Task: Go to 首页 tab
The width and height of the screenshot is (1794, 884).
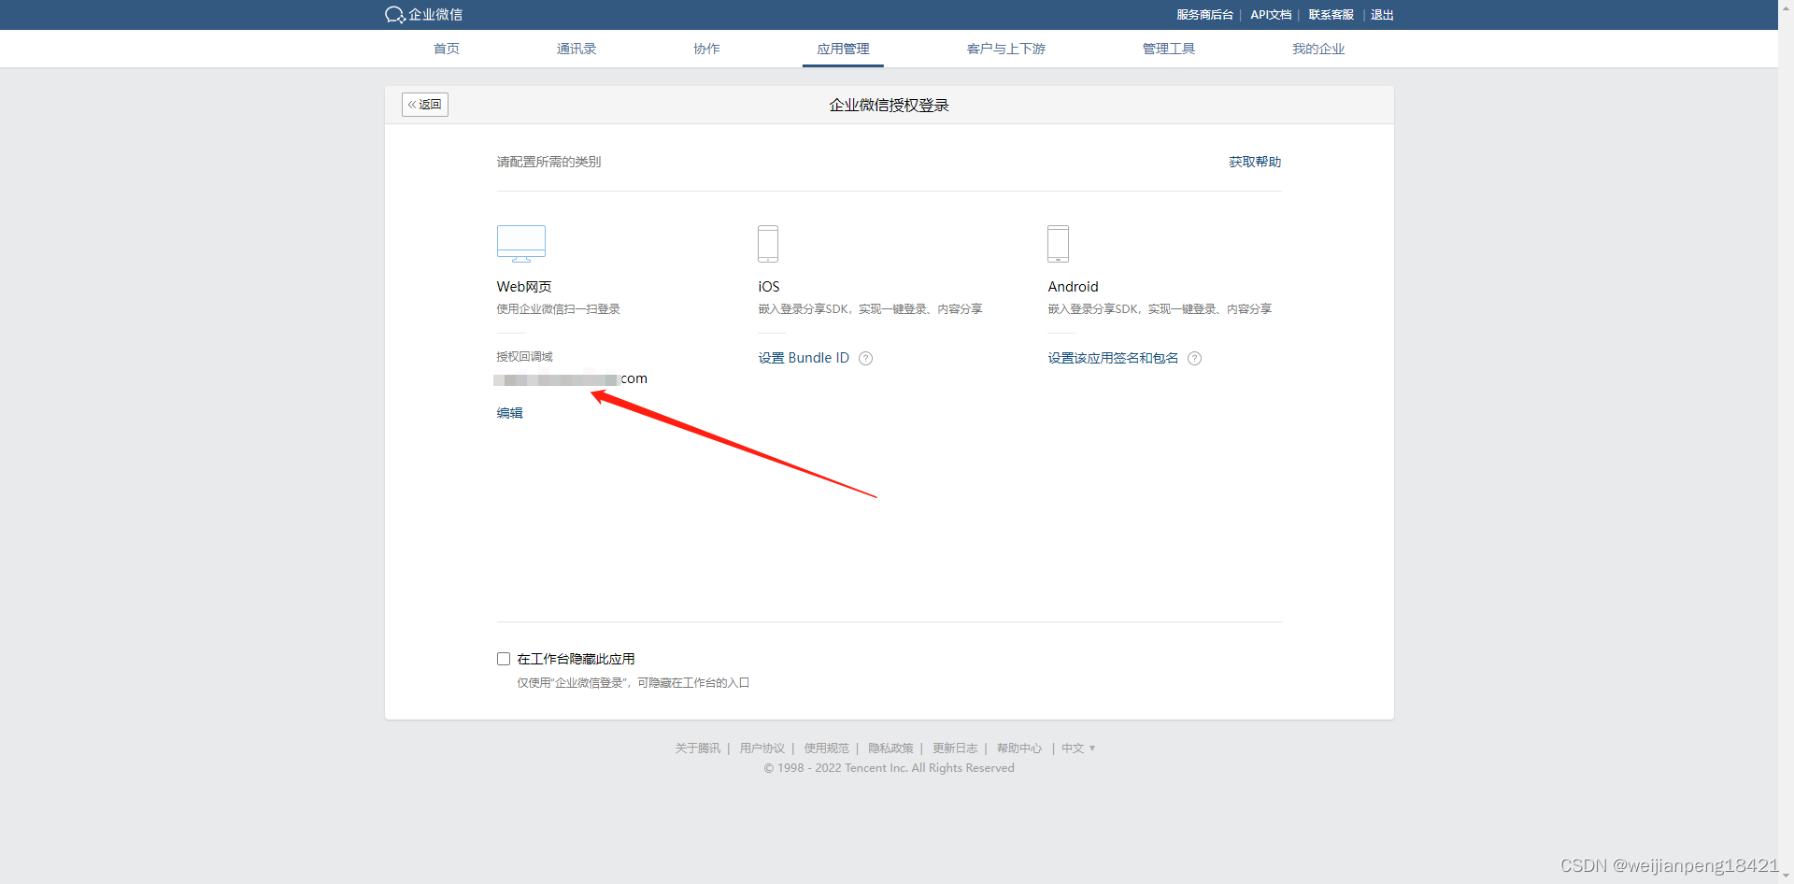Action: tap(447, 49)
